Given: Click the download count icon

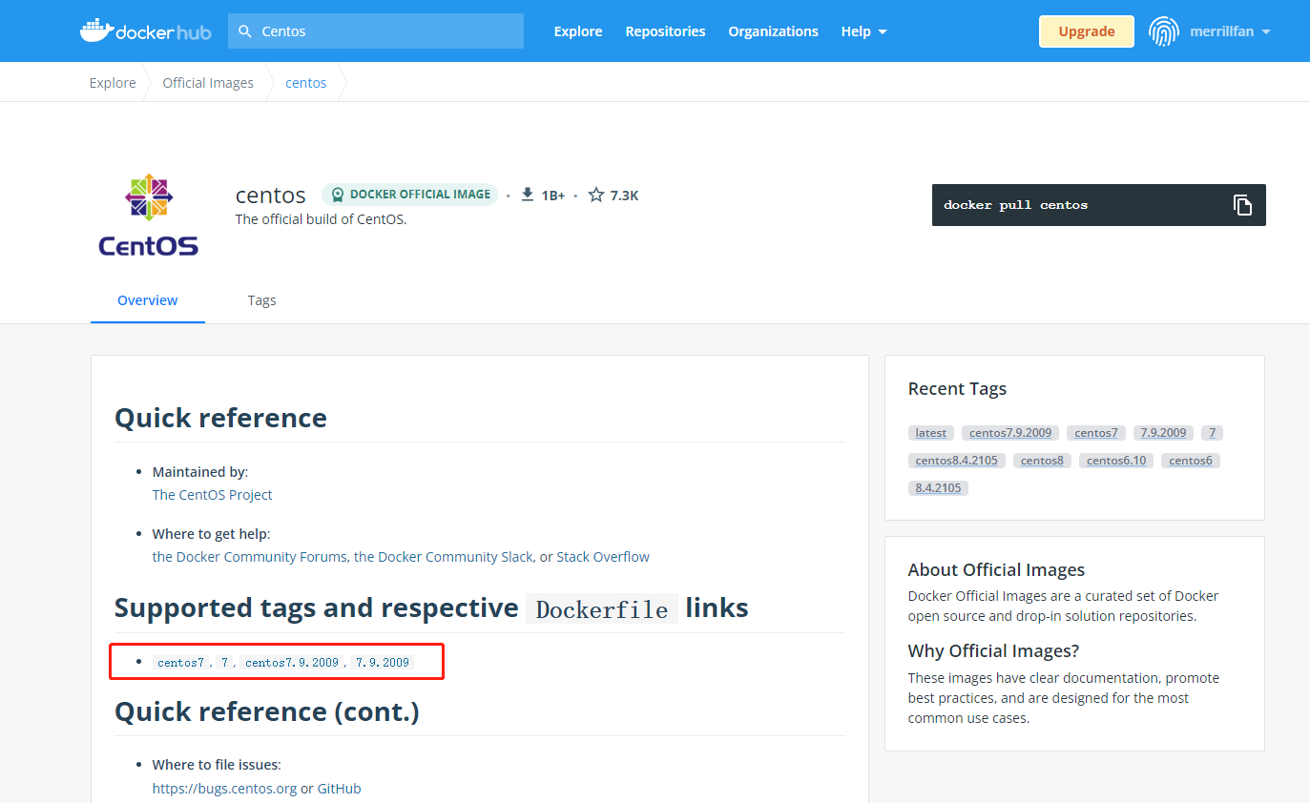Looking at the screenshot, I should 528,195.
